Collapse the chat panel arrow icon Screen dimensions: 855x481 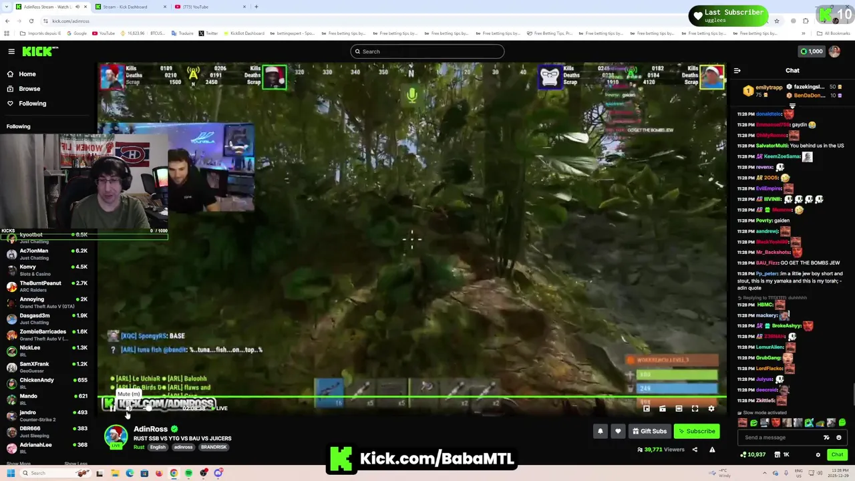point(737,71)
